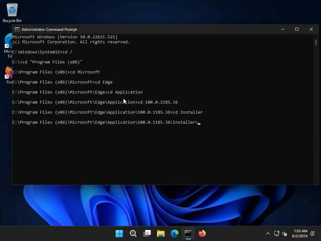321x241 pixels.
Task: Click the 'cd "Program Files (x86)"' command line
Action: click(x=47, y=62)
